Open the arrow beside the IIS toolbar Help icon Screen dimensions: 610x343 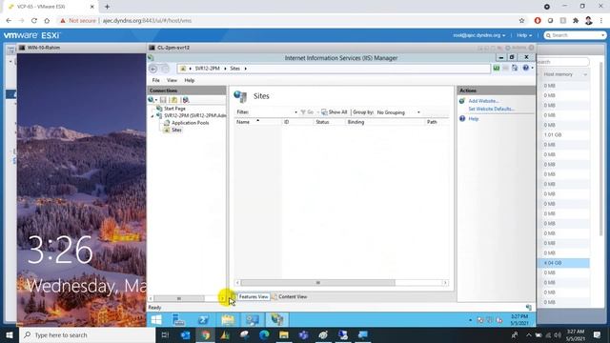(x=532, y=68)
